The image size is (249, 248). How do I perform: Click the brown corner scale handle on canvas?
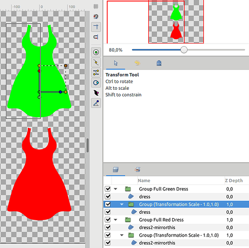point(65,65)
